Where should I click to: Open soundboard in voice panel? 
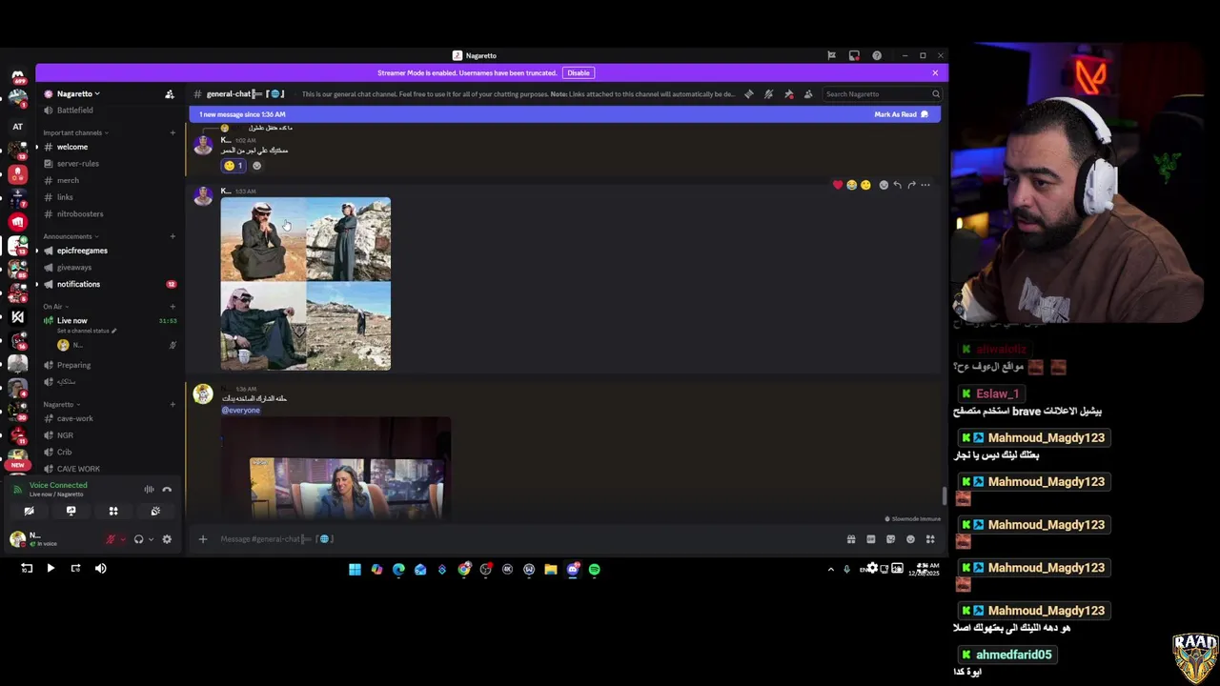coord(155,512)
